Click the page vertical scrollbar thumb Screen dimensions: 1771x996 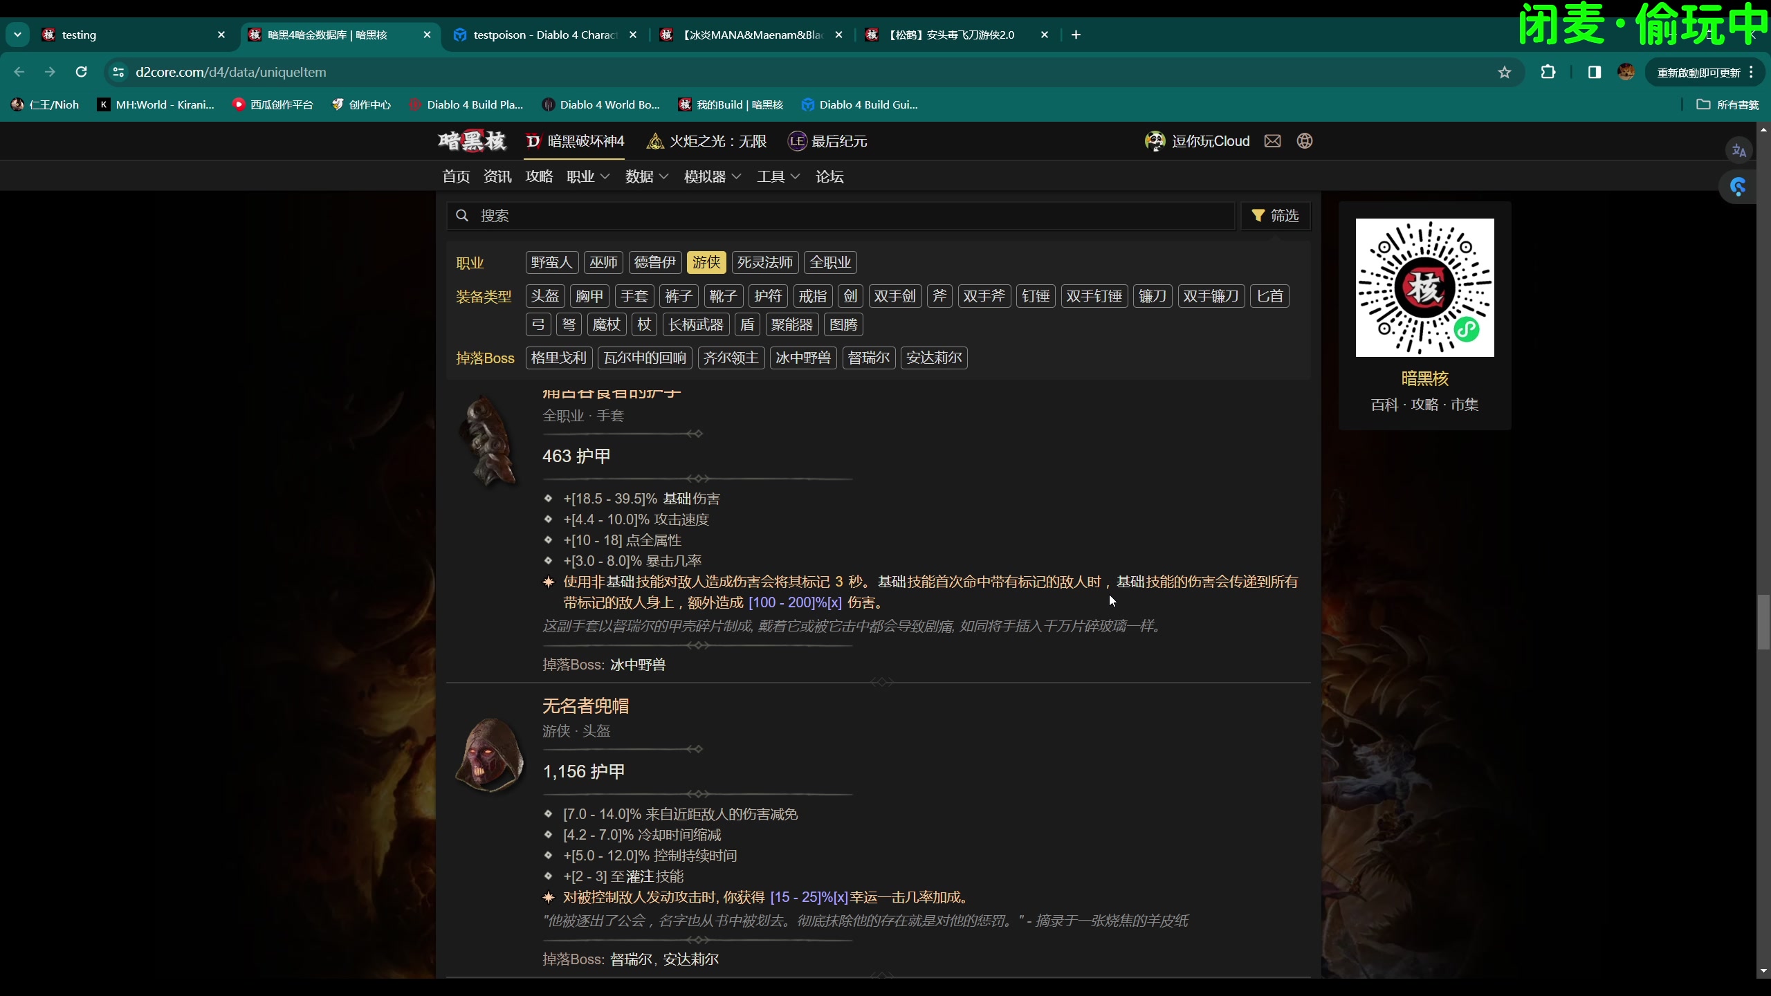(x=1763, y=622)
